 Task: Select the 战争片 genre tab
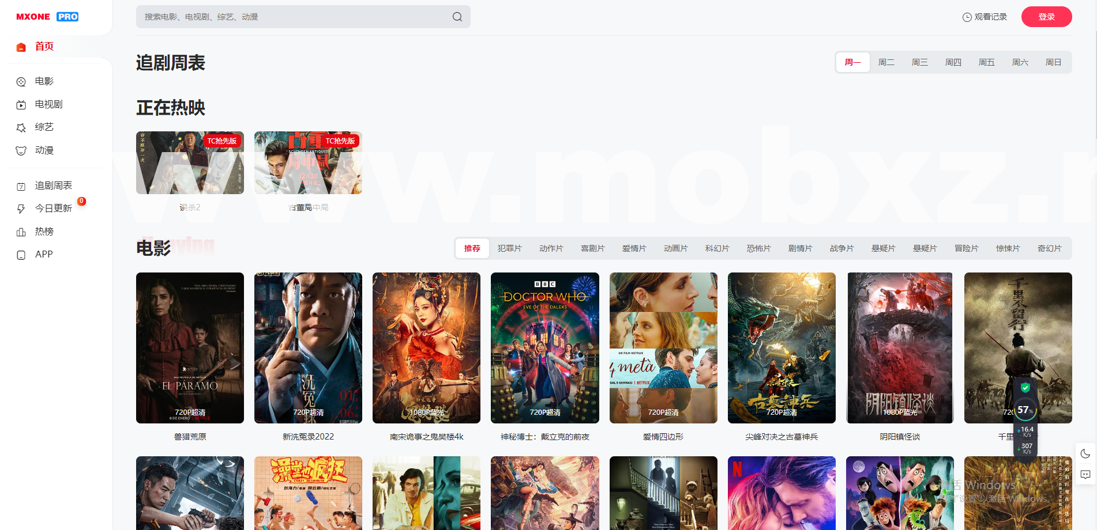click(x=842, y=248)
